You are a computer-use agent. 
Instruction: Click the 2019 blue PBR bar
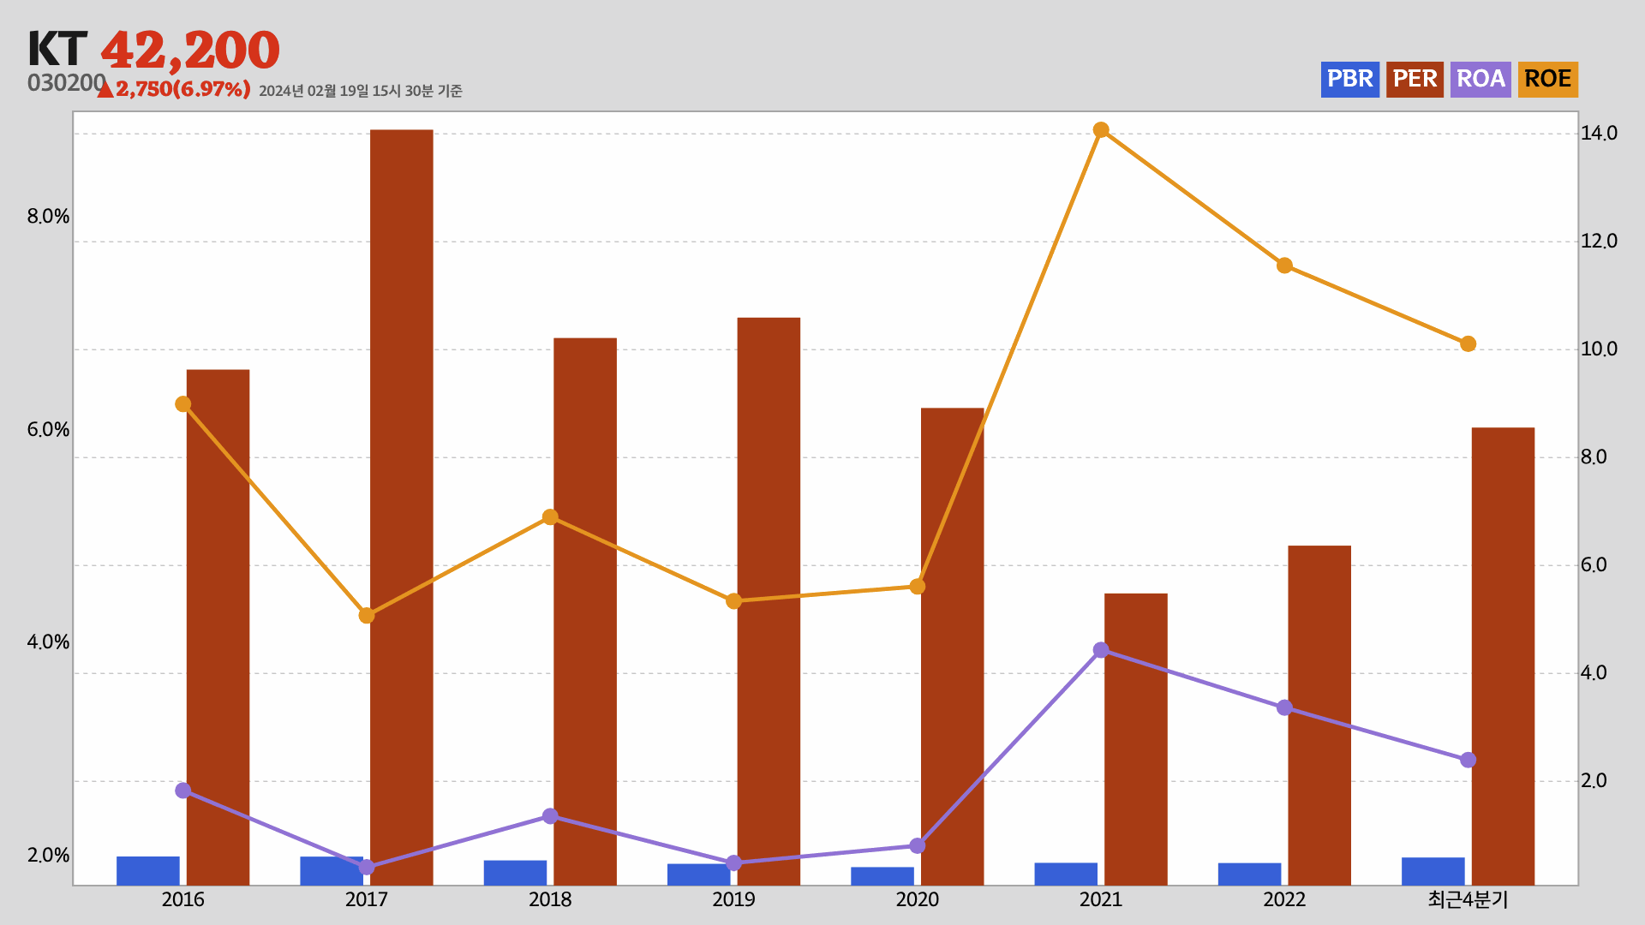(699, 874)
